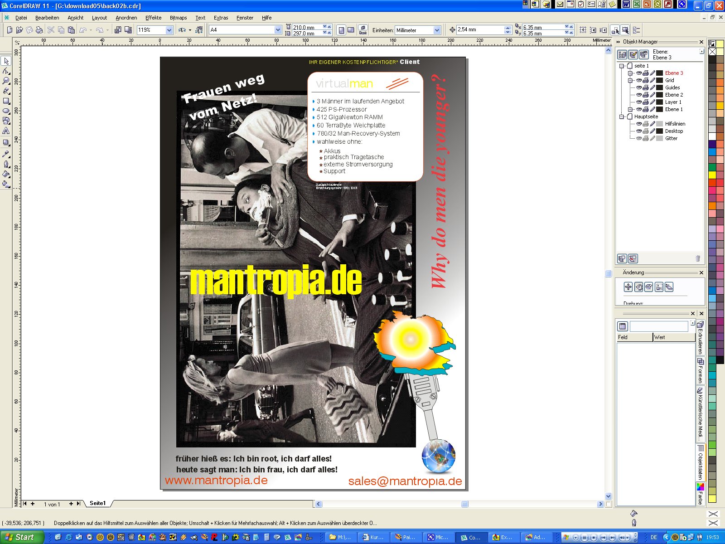
Task: Open the Extrudieren docker tab
Action: pyautogui.click(x=700, y=338)
